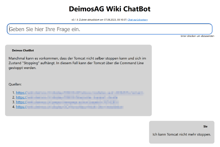Click the 'DeimosAG Wiki ChatBot' heading
The width and height of the screenshot is (220, 147).
(x=110, y=9)
